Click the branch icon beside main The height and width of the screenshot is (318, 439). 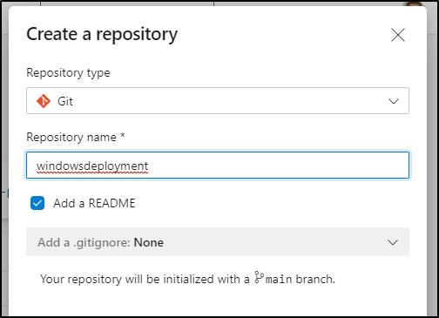pyautogui.click(x=259, y=277)
